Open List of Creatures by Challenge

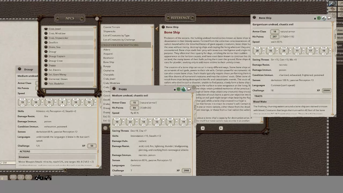119,40
